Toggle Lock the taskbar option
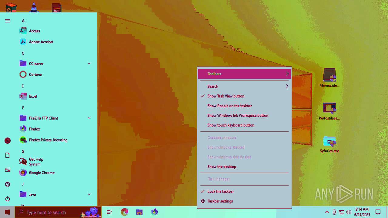Screen dimensions: 388x218 [x=244, y=191]
